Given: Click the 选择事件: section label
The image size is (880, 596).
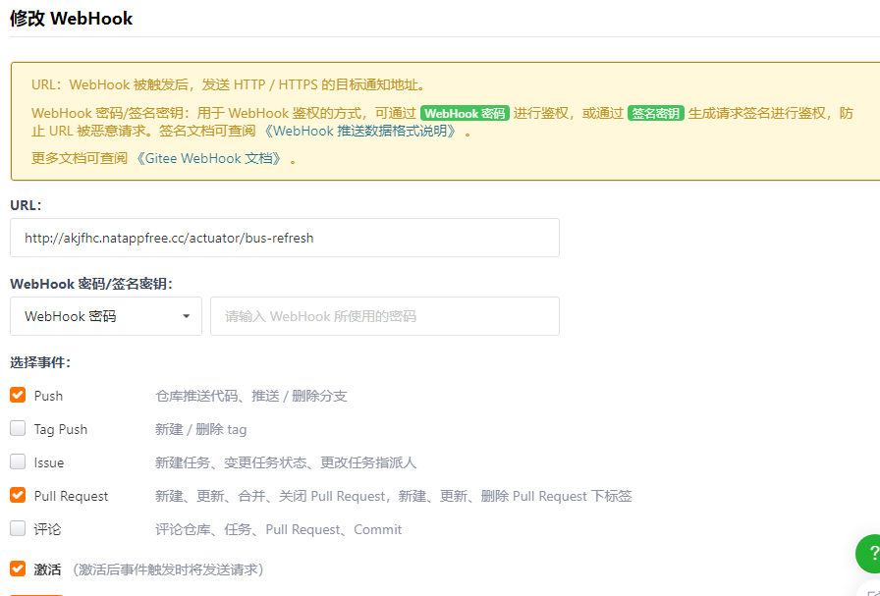Looking at the screenshot, I should pos(40,362).
